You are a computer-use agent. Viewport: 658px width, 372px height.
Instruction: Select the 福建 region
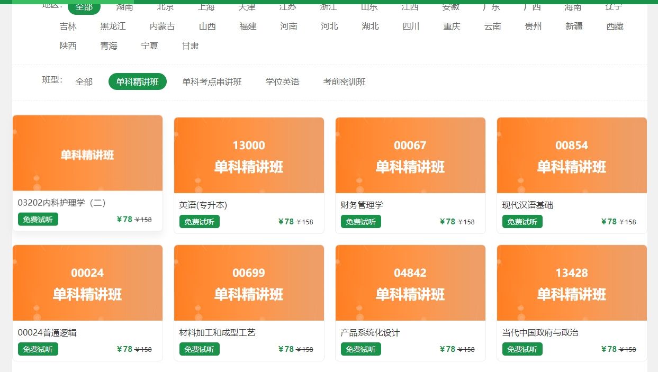point(248,26)
